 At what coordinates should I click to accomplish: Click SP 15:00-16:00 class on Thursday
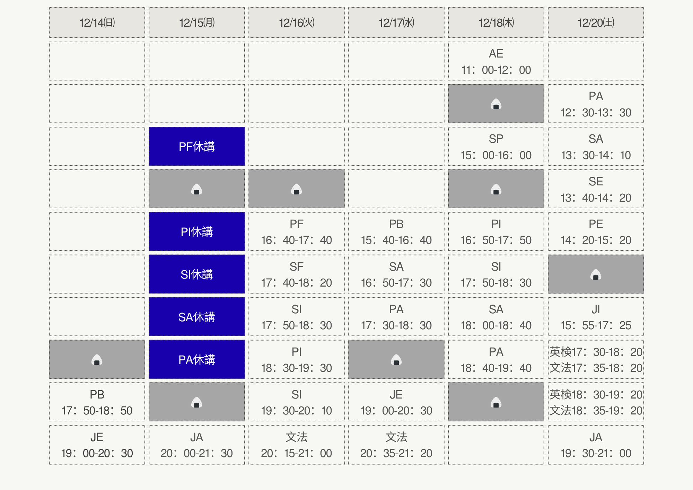(496, 146)
